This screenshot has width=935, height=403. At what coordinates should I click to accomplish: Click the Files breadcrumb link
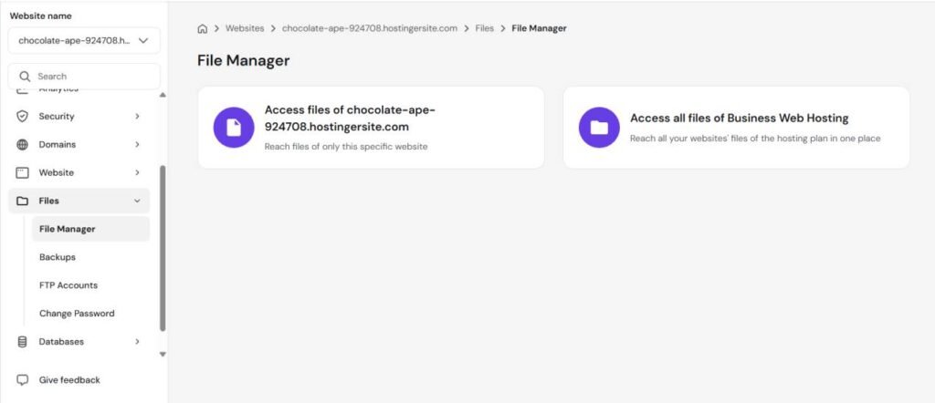pyautogui.click(x=484, y=28)
